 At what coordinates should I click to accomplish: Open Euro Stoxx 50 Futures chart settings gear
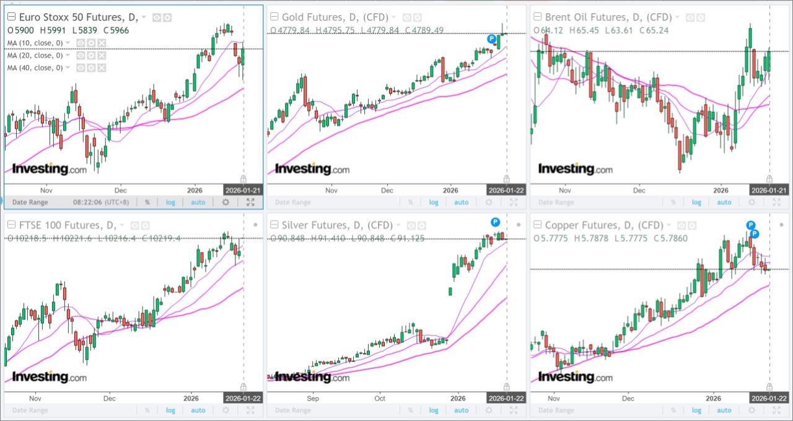167,17
